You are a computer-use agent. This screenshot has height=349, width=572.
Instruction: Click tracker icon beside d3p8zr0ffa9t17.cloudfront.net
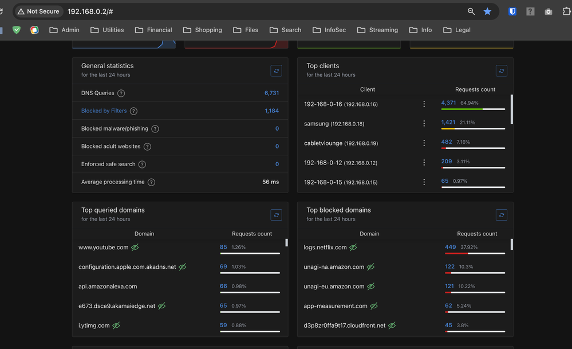(392, 326)
